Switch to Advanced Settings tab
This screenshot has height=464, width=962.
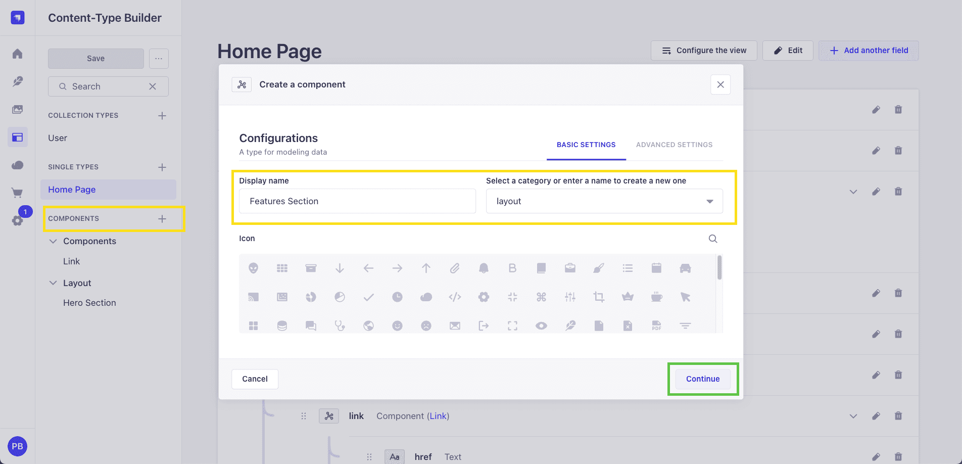674,145
